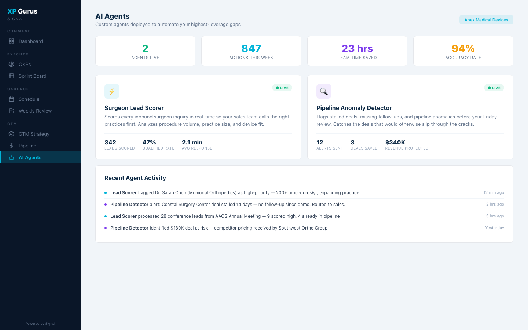528x330 pixels.
Task: Expand the Surgeon Lead Scorer card
Action: point(198,117)
